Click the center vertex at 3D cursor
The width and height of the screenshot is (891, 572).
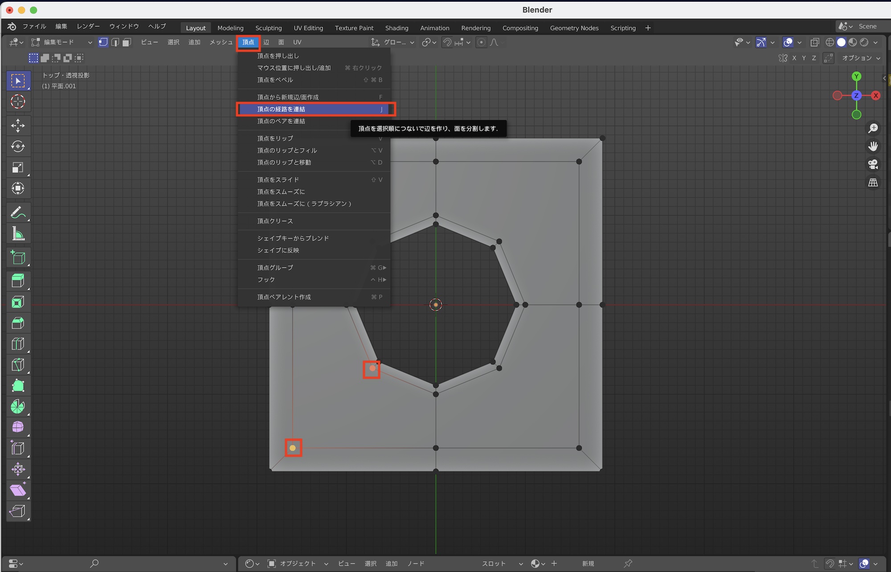(x=436, y=305)
